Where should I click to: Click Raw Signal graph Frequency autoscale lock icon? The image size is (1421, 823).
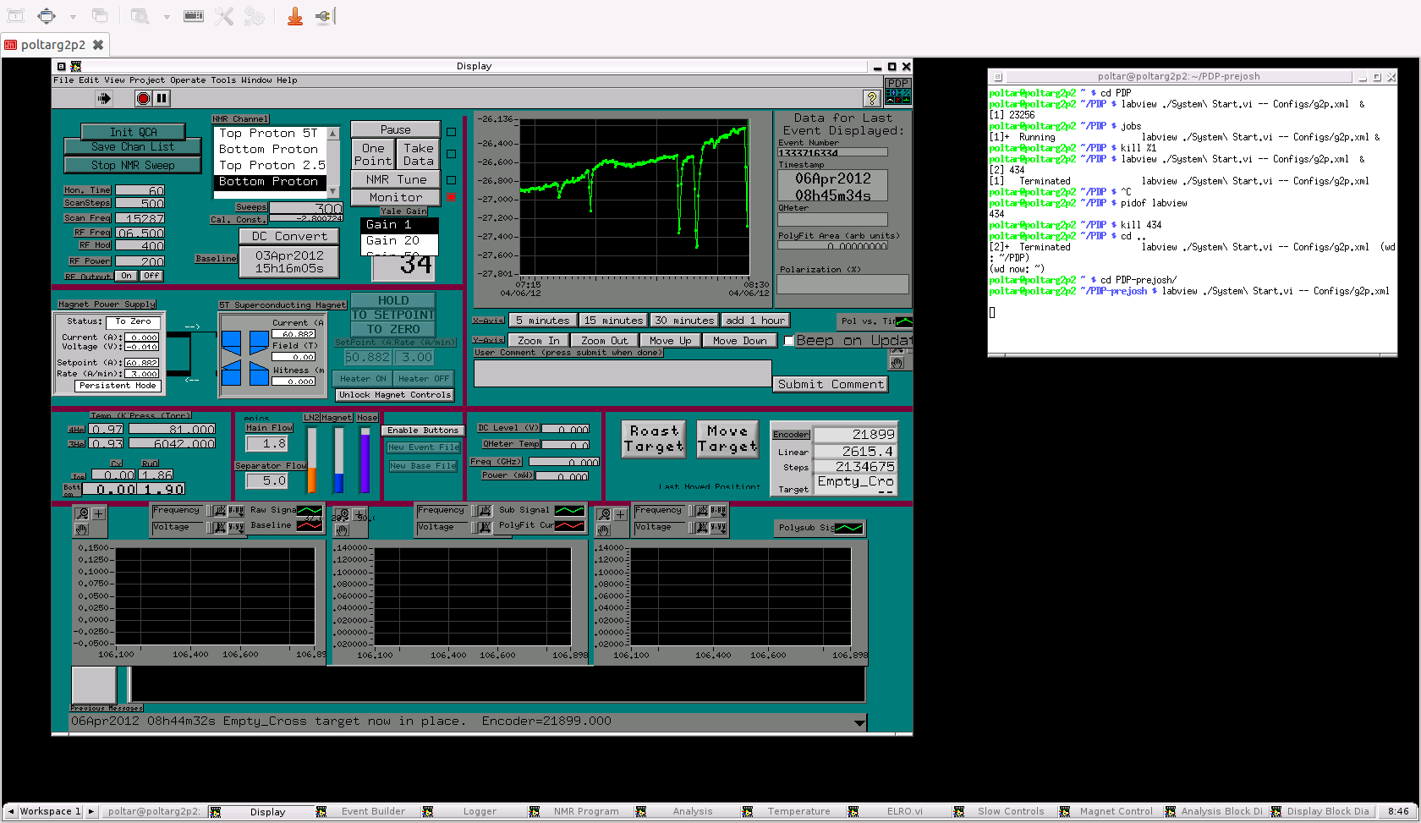click(x=220, y=511)
